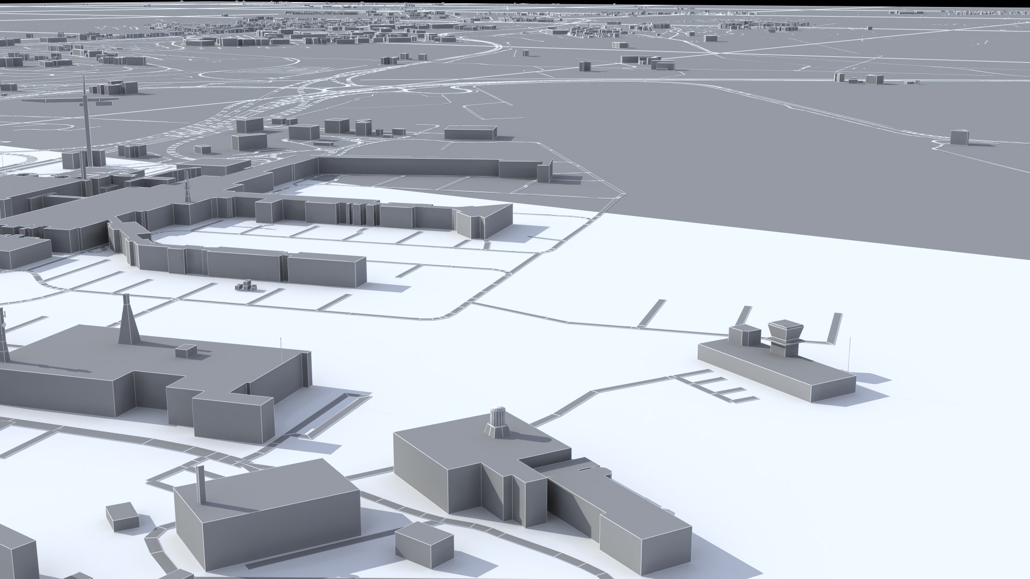1030x579 pixels.
Task: Select the air traffic control tower model
Action: (x=785, y=338)
